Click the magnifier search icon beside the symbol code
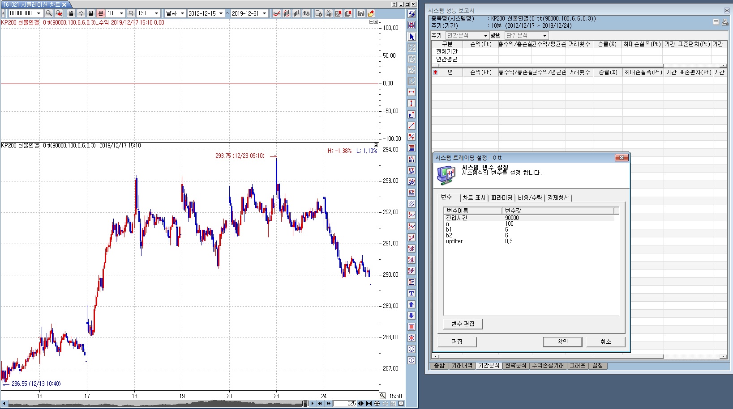This screenshot has width=733, height=409. point(49,13)
